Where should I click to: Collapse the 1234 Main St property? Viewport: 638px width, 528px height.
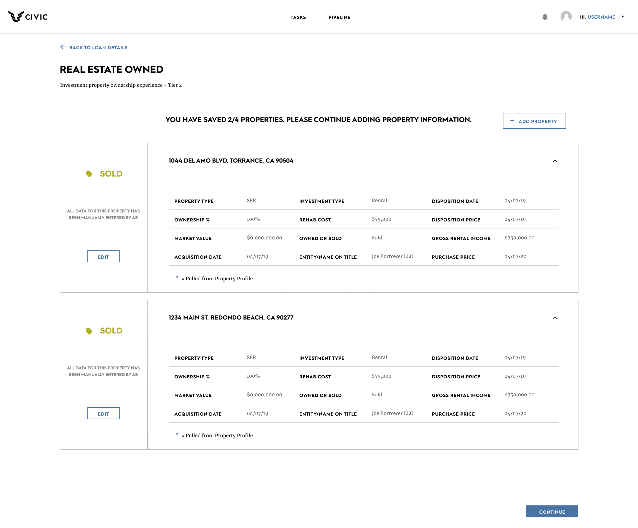[x=555, y=318]
